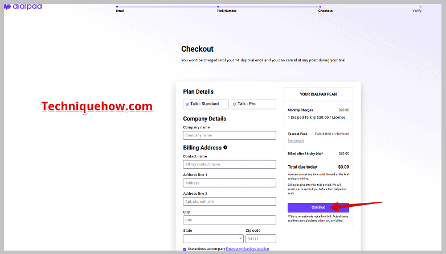Click the Continue button

tap(318, 207)
